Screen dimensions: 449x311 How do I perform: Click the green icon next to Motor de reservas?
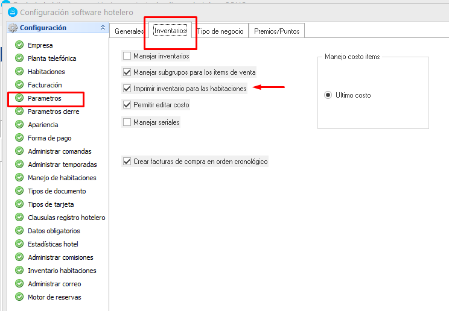pyautogui.click(x=19, y=297)
